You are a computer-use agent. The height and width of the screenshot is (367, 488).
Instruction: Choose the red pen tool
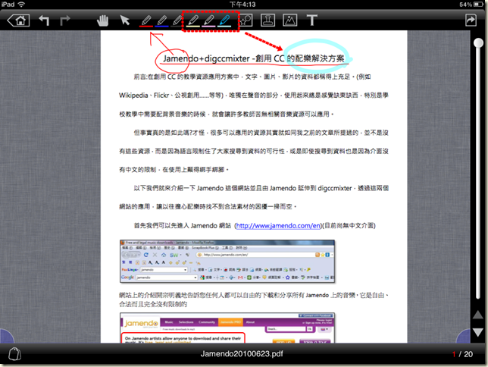click(146, 21)
